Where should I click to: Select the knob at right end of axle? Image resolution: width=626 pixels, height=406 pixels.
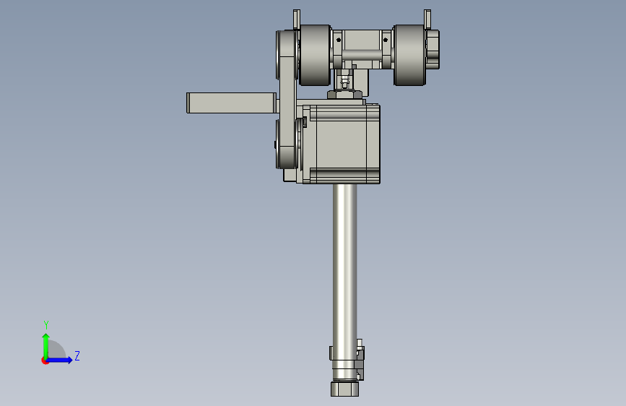pyautogui.click(x=432, y=49)
